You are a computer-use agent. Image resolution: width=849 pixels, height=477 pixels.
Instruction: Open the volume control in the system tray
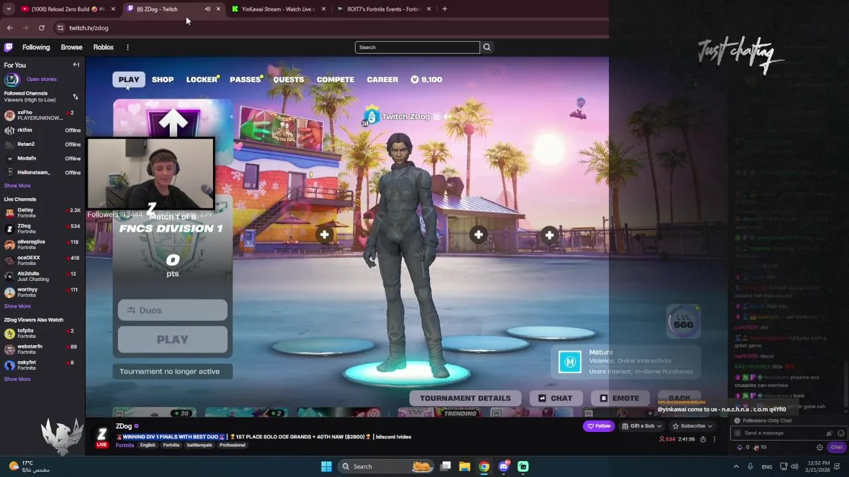coord(795,466)
